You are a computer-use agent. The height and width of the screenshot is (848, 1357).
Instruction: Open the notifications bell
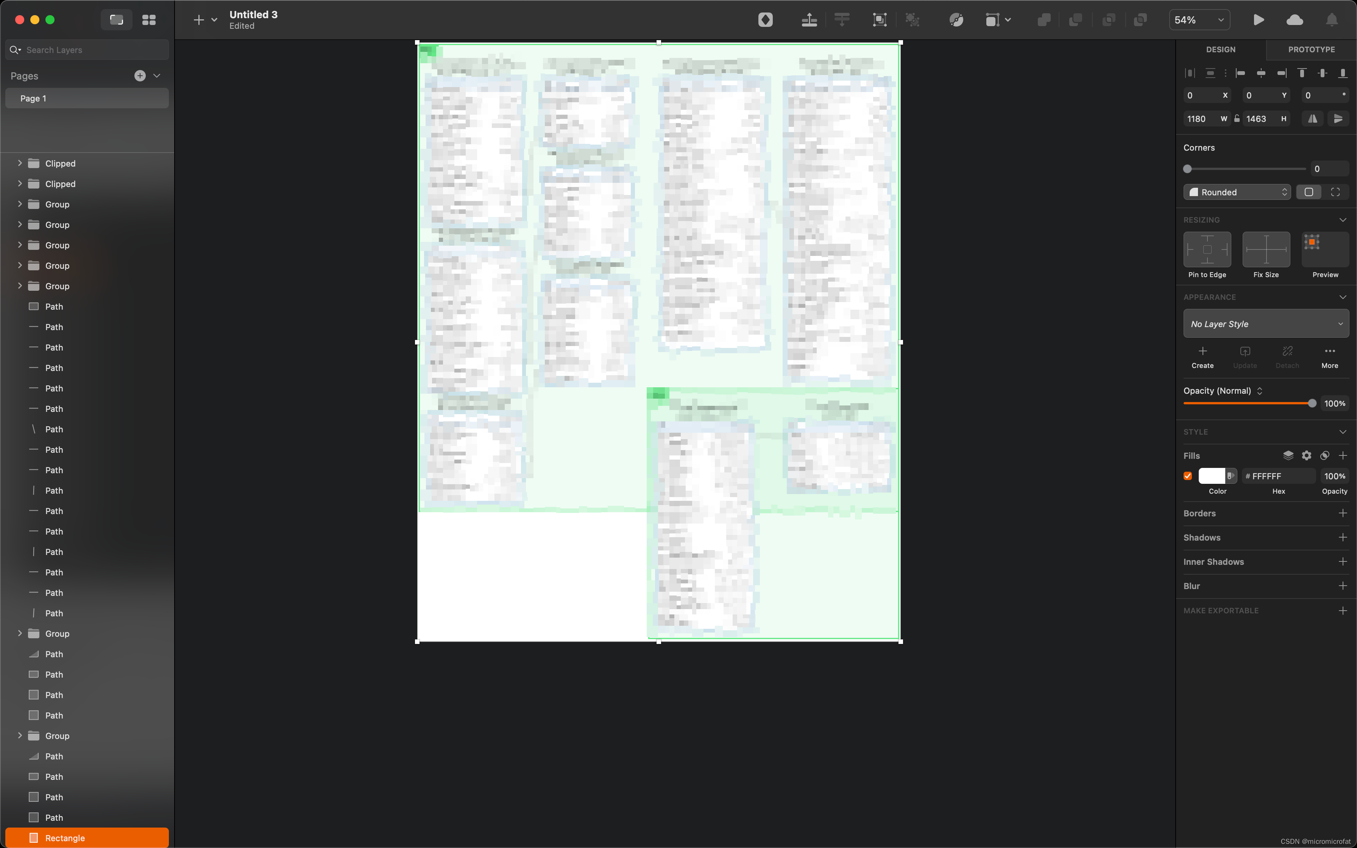click(1332, 20)
